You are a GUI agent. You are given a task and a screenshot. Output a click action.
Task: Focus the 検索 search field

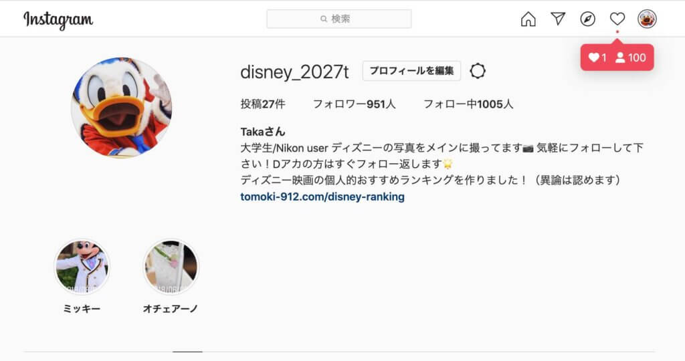(338, 19)
